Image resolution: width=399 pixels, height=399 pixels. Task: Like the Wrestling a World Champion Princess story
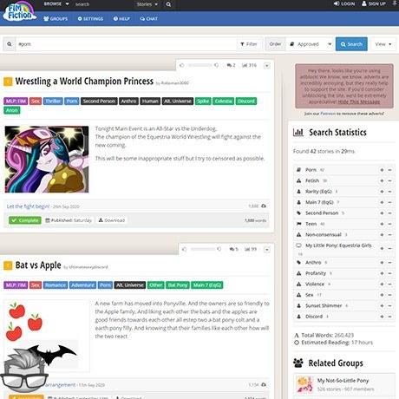[x=181, y=65]
